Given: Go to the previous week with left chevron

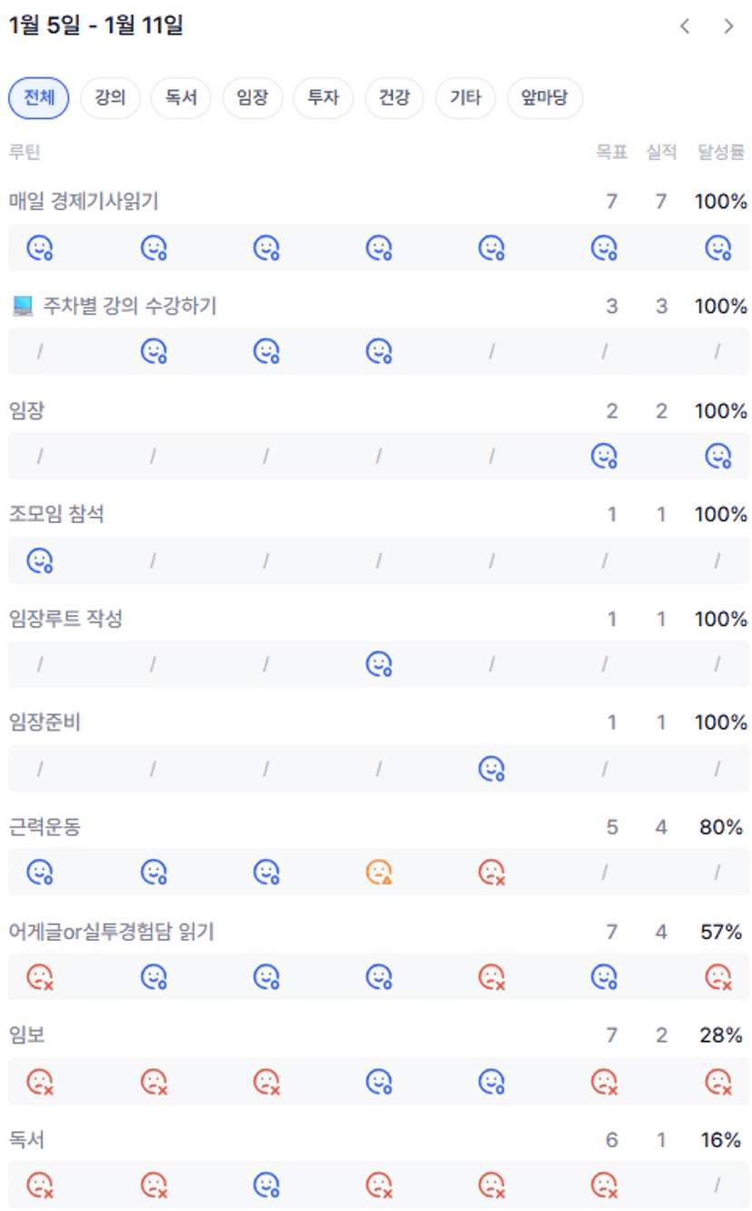Looking at the screenshot, I should point(685,26).
